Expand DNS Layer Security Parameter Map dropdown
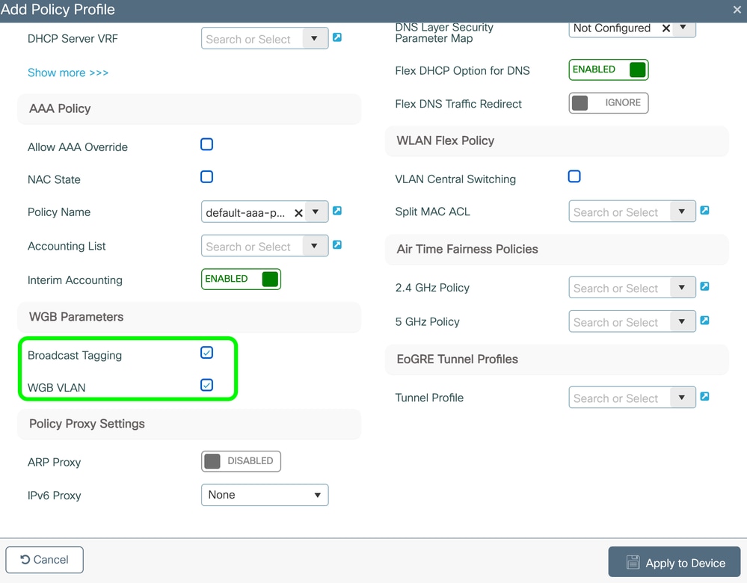 click(x=683, y=28)
